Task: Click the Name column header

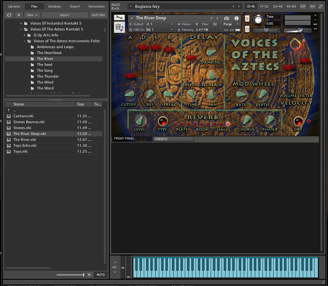Action: (x=43, y=104)
